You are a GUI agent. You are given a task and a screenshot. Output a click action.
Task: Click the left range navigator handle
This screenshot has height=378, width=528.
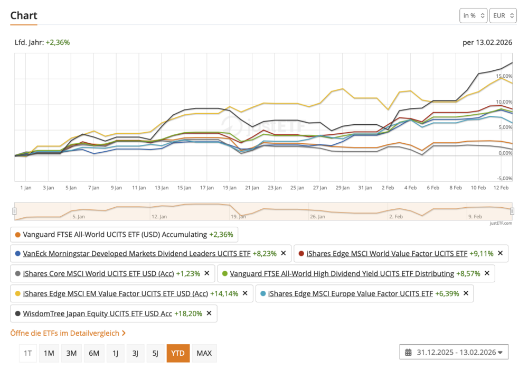14,211
